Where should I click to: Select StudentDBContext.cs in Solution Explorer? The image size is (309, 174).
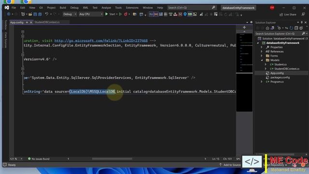(x=287, y=69)
